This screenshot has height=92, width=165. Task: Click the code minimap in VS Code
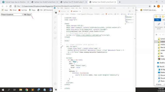[x=129, y=20]
